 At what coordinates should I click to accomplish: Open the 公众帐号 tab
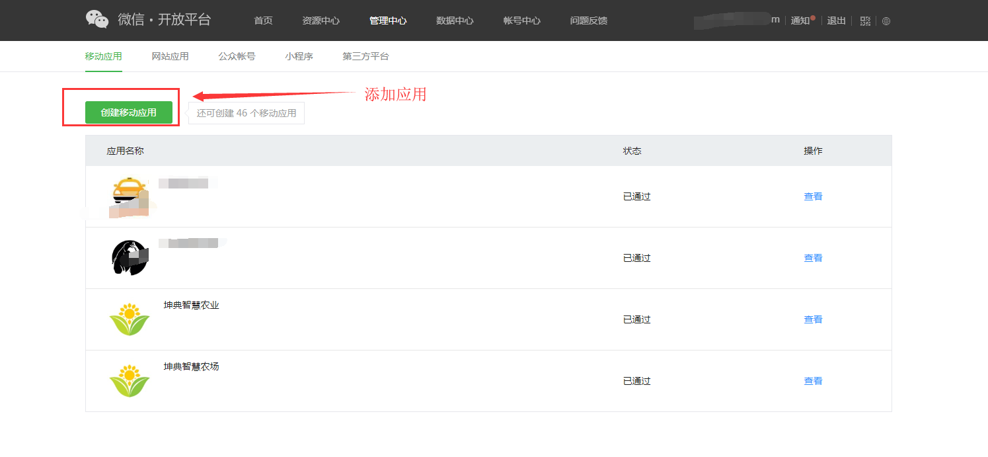pos(236,56)
